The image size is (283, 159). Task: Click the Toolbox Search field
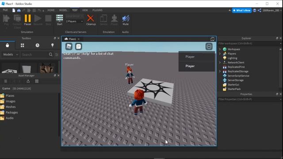point(34,54)
